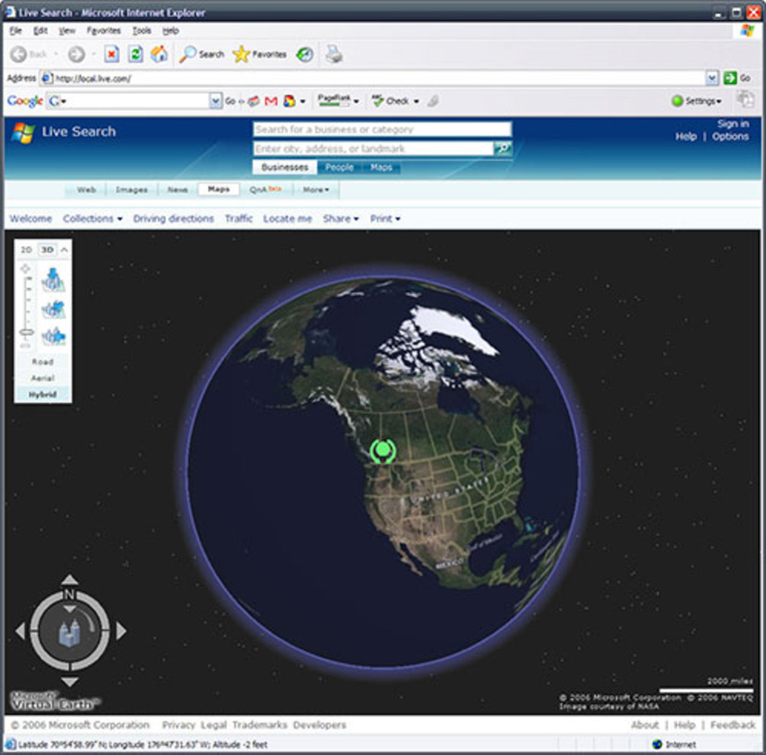Open the Collections dropdown menu
This screenshot has width=766, height=755.
pos(91,218)
